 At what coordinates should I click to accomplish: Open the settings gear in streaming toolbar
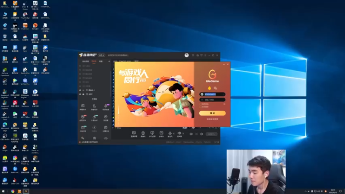[x=201, y=134]
